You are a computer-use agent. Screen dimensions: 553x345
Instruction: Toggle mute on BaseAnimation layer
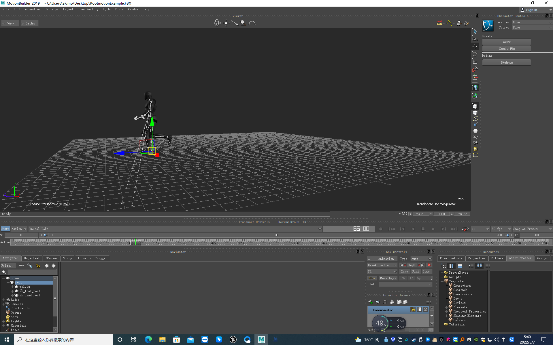pos(426,310)
